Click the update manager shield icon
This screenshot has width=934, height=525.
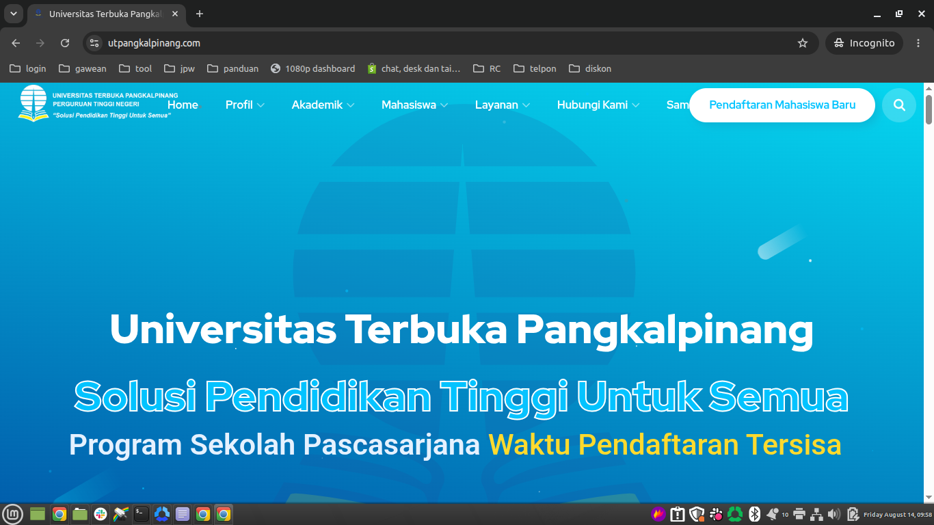(697, 514)
